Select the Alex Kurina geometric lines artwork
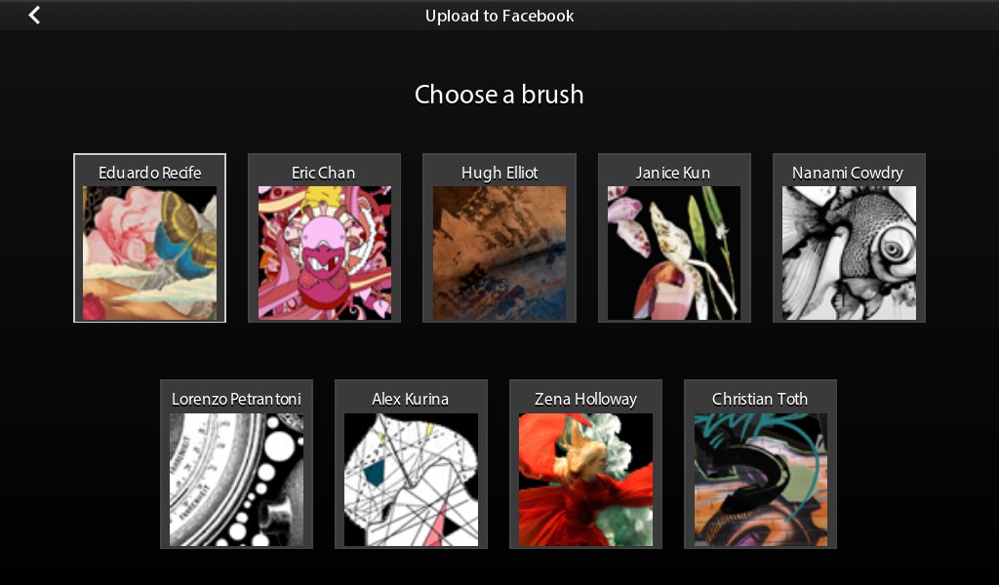Viewport: 999px width, 585px height. pos(411,480)
